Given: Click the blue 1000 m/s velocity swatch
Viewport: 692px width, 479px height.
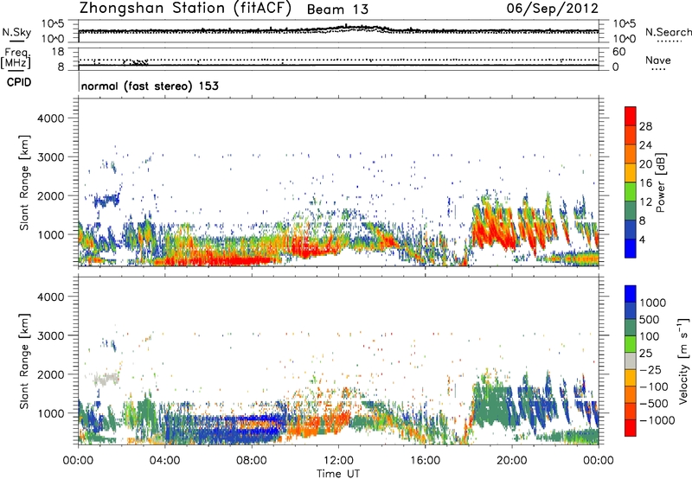Looking at the screenshot, I should coord(631,294).
